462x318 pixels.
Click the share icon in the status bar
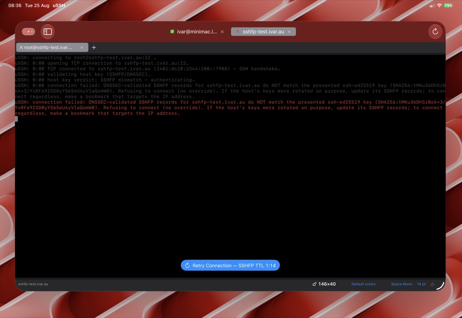click(432, 284)
